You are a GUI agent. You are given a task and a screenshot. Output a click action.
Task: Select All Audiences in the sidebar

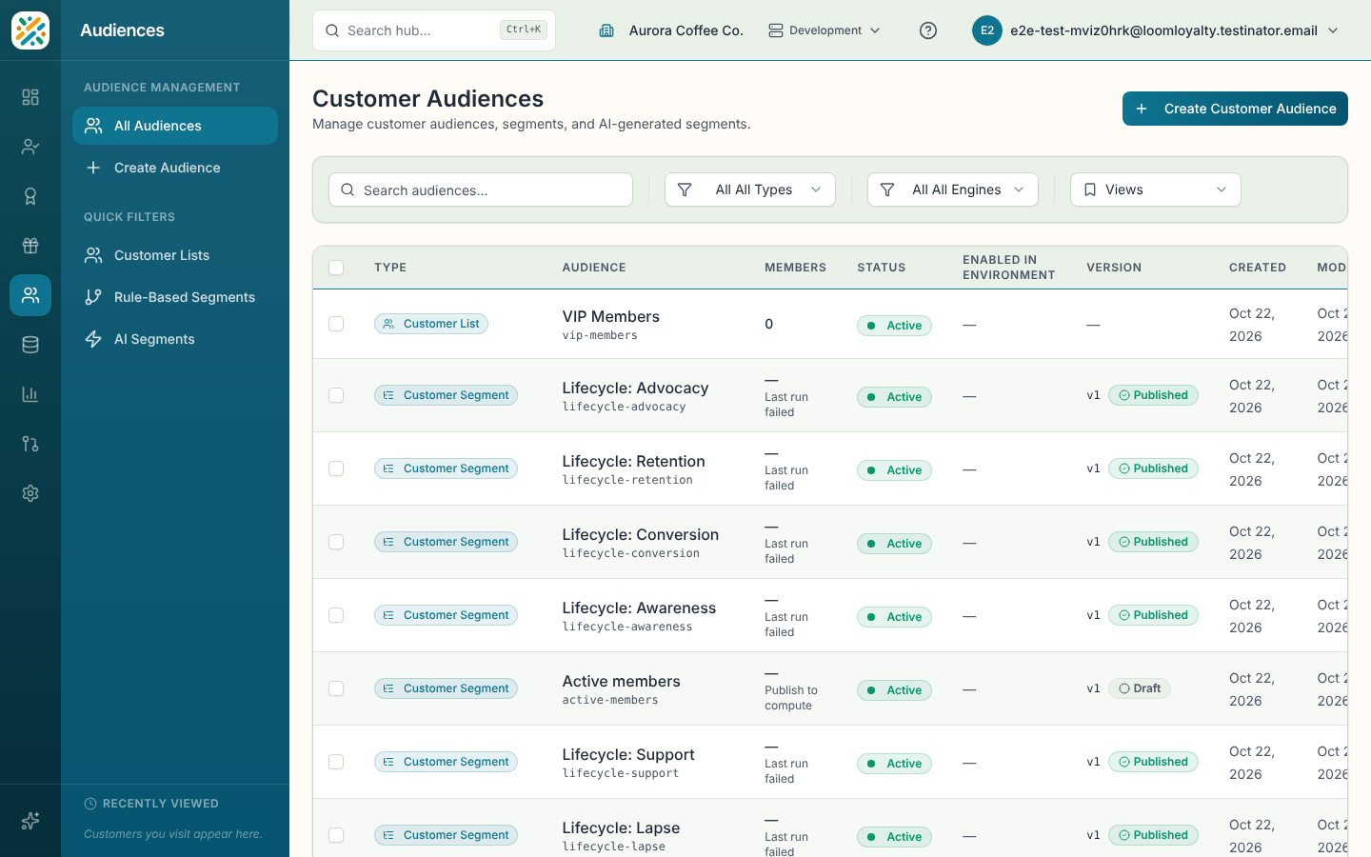(x=175, y=126)
